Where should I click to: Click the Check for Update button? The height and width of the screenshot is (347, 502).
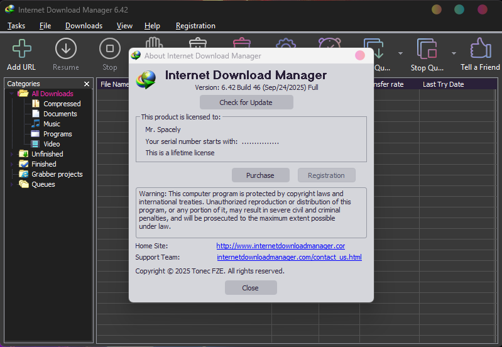[246, 102]
